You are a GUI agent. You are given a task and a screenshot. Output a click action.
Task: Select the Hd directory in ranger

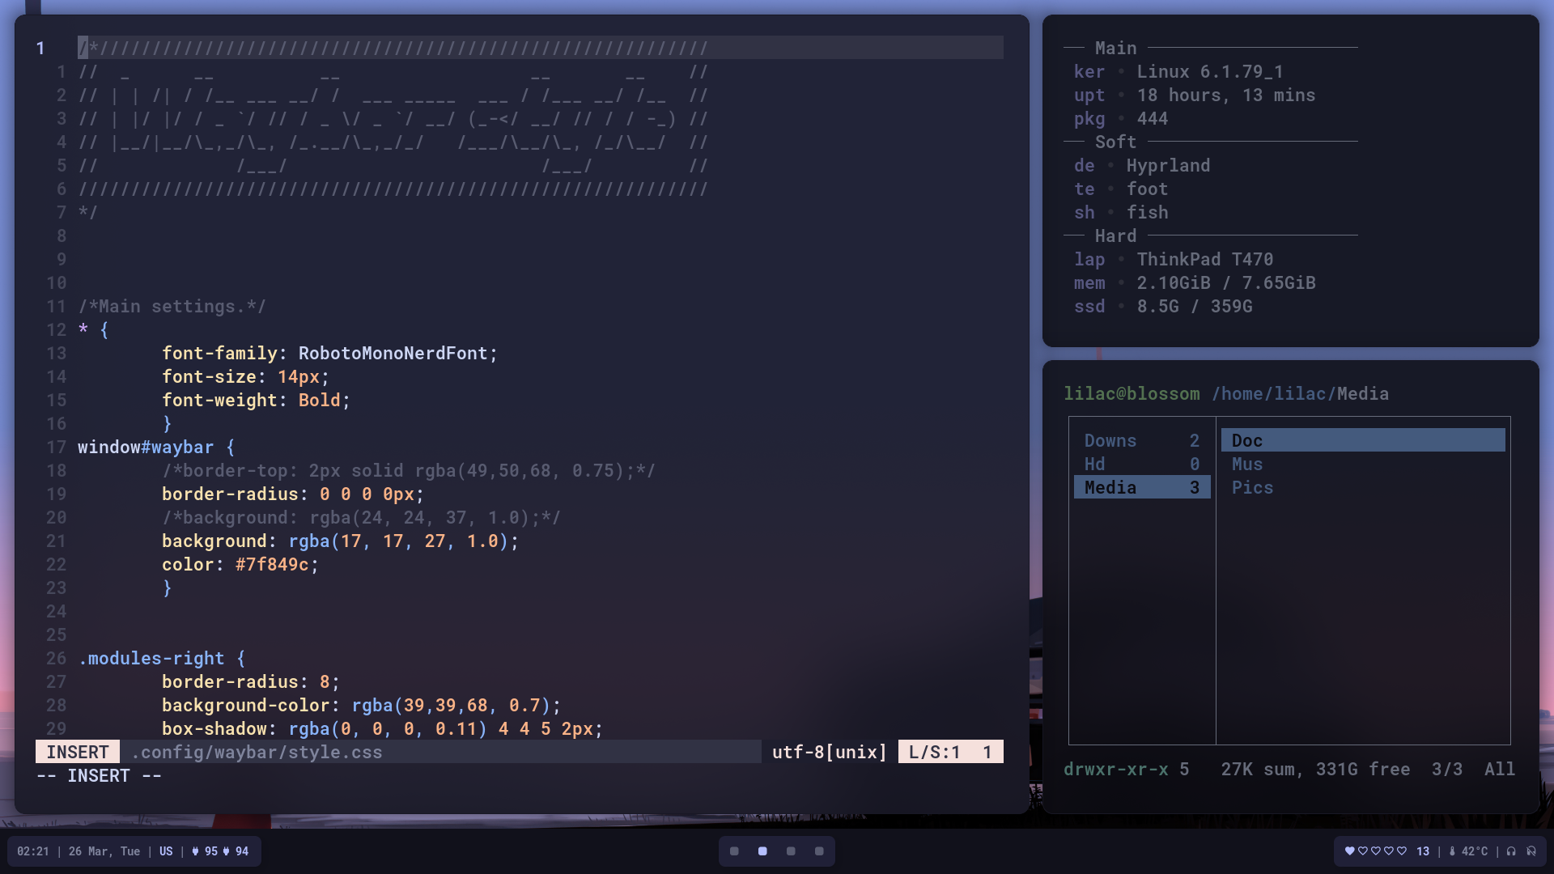1142,464
